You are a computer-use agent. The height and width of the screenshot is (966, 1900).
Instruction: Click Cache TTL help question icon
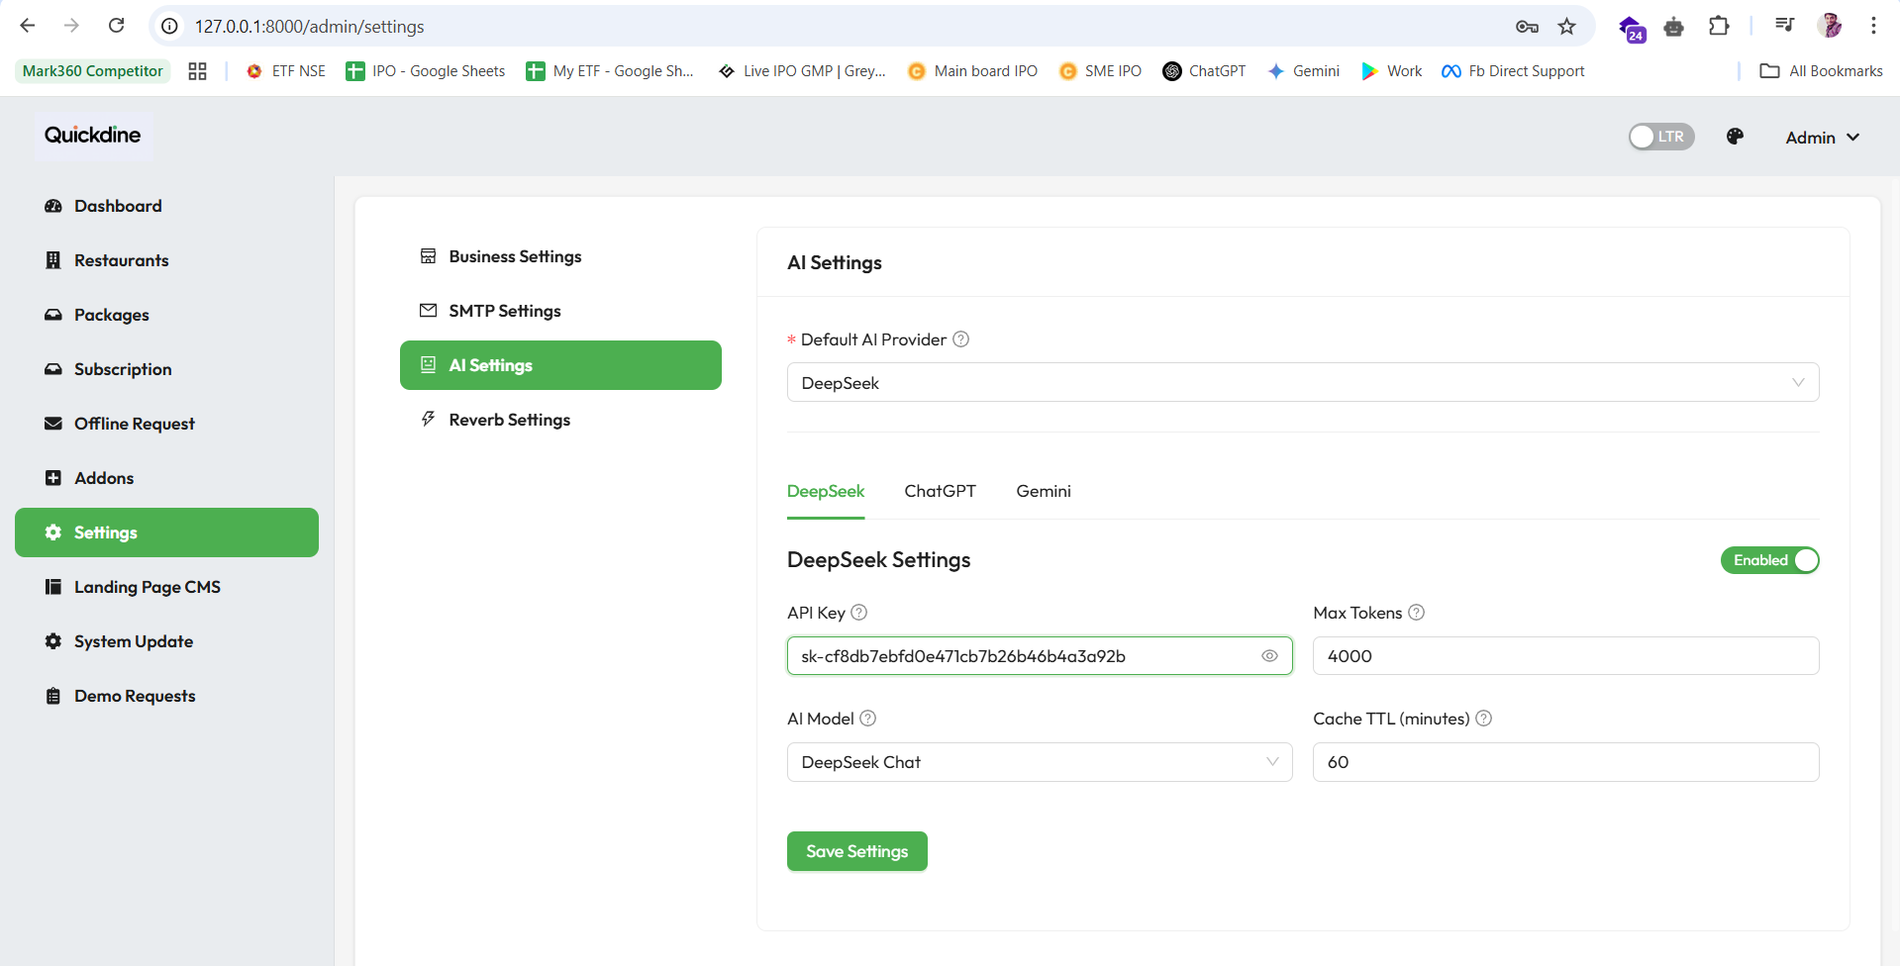1484,719
